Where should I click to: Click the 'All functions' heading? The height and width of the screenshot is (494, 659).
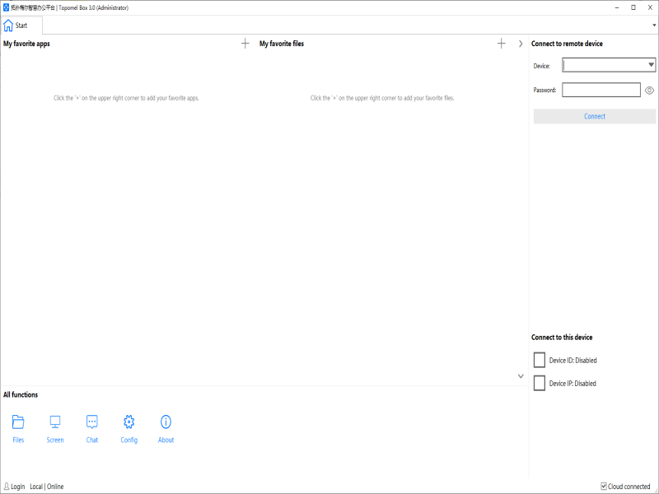(x=21, y=394)
